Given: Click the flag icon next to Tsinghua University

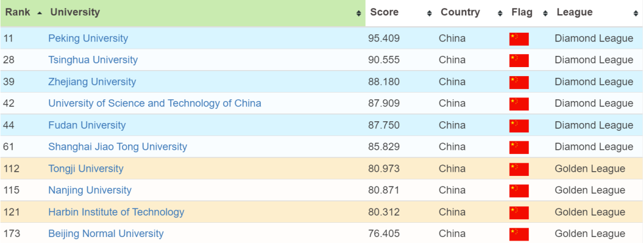Looking at the screenshot, I should pyautogui.click(x=519, y=60).
